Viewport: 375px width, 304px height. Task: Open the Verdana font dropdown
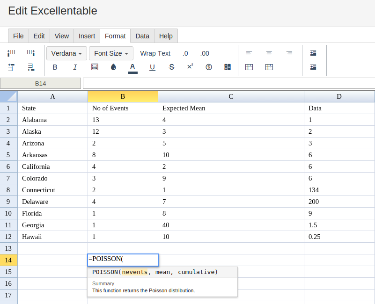(x=66, y=53)
